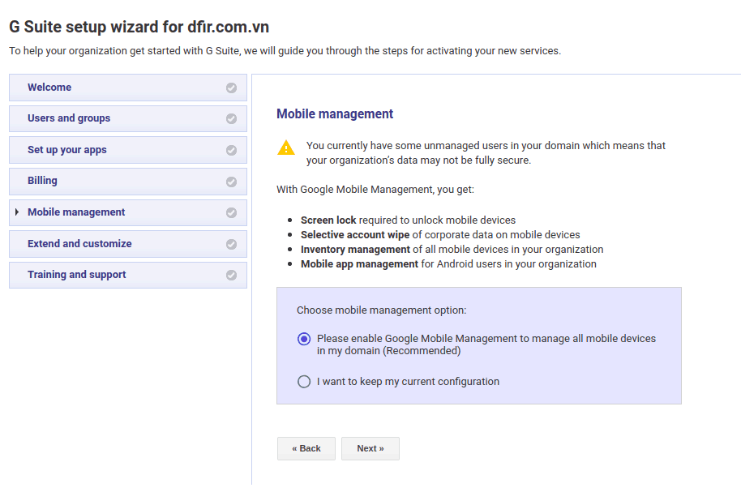Click the checkmark icon beside Billing

point(231,182)
